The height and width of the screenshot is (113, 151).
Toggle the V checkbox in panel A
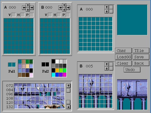pos(14,15)
